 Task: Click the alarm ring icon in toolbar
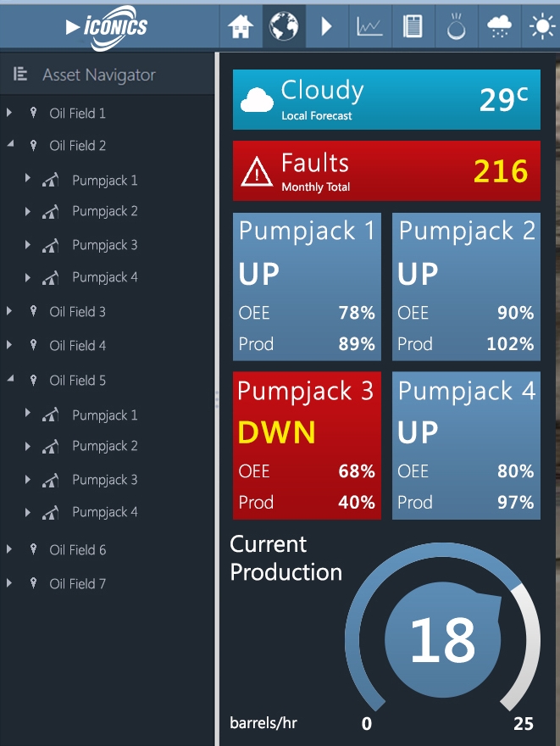[456, 26]
